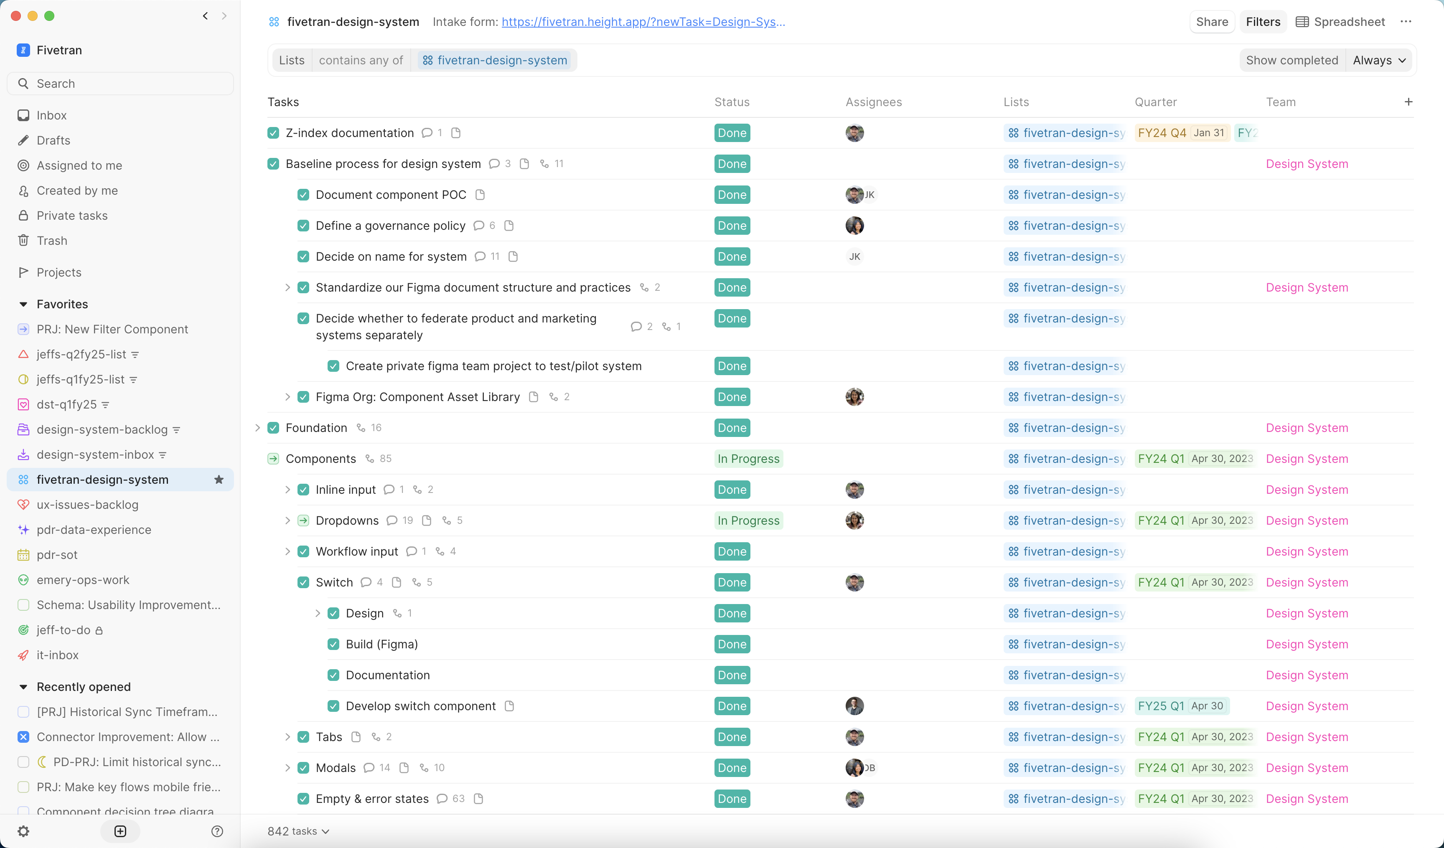
Task: Toggle the Document component POC checkbox
Action: tap(304, 195)
